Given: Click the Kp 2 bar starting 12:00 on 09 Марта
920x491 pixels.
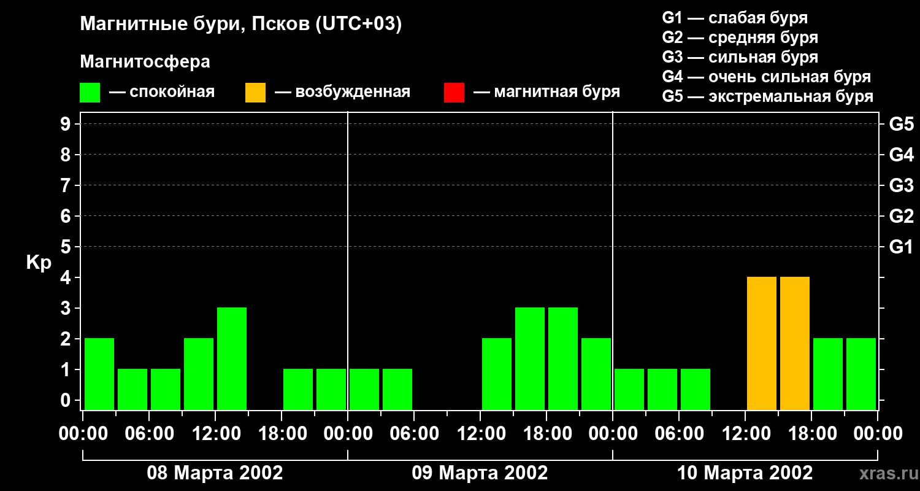Looking at the screenshot, I should click(497, 374).
